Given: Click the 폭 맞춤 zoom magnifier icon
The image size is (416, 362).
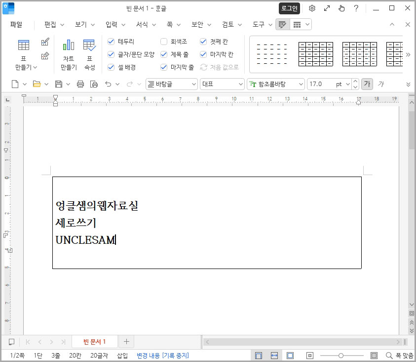Looking at the screenshot, I should pos(389,355).
